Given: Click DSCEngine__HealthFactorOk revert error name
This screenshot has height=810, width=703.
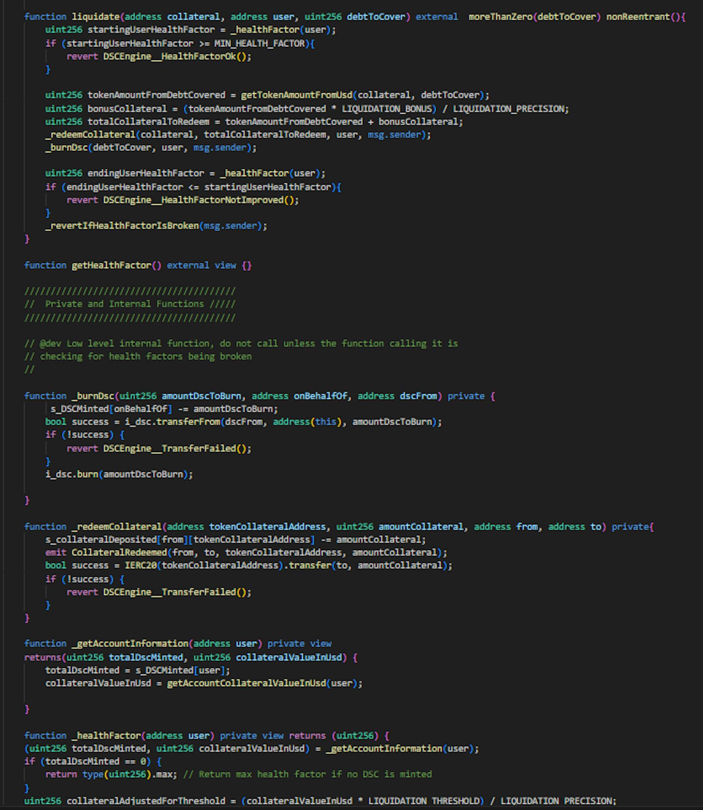Looking at the screenshot, I should 170,56.
